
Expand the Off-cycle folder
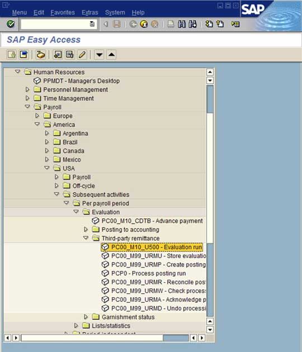point(56,185)
